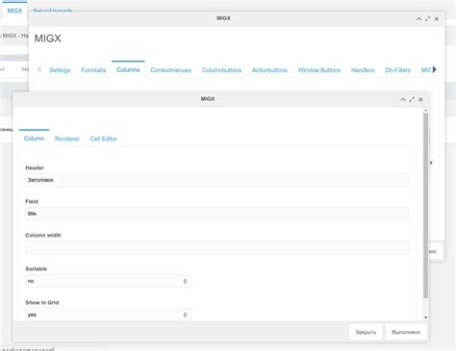Focus the Column width input field
The image size is (456, 351).
(x=217, y=247)
